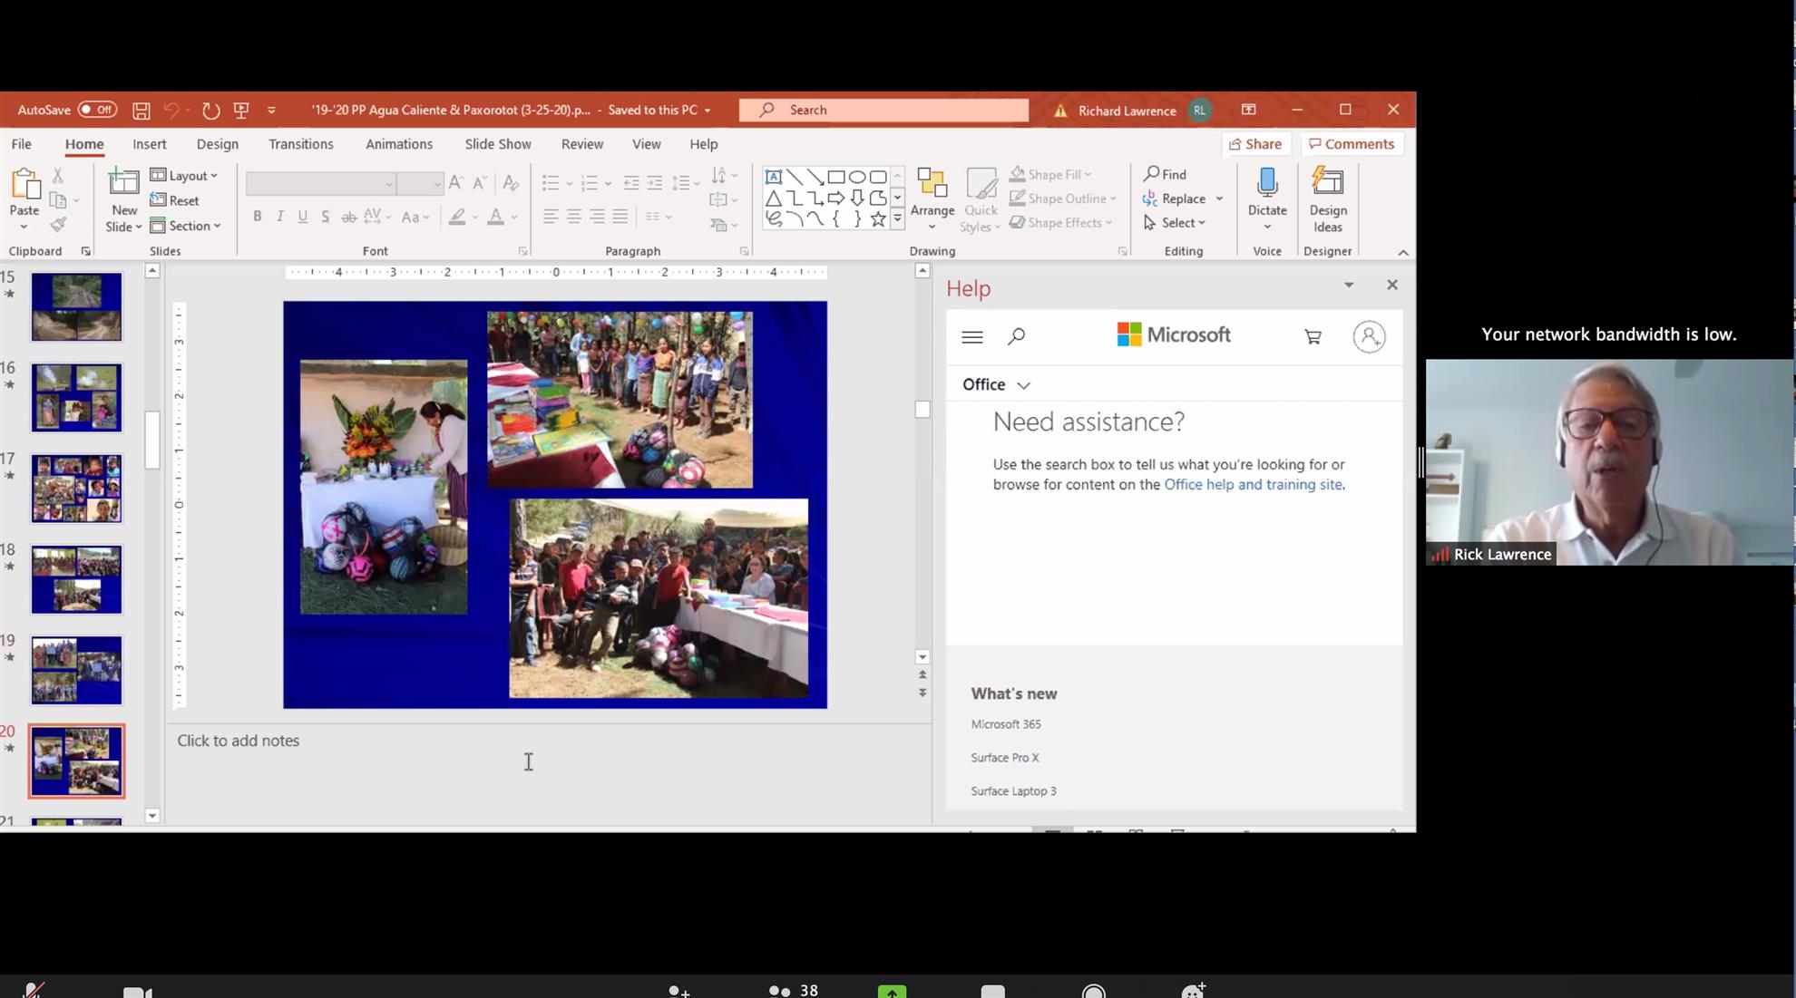
Task: Switch to the Transitions tab
Action: 300,144
